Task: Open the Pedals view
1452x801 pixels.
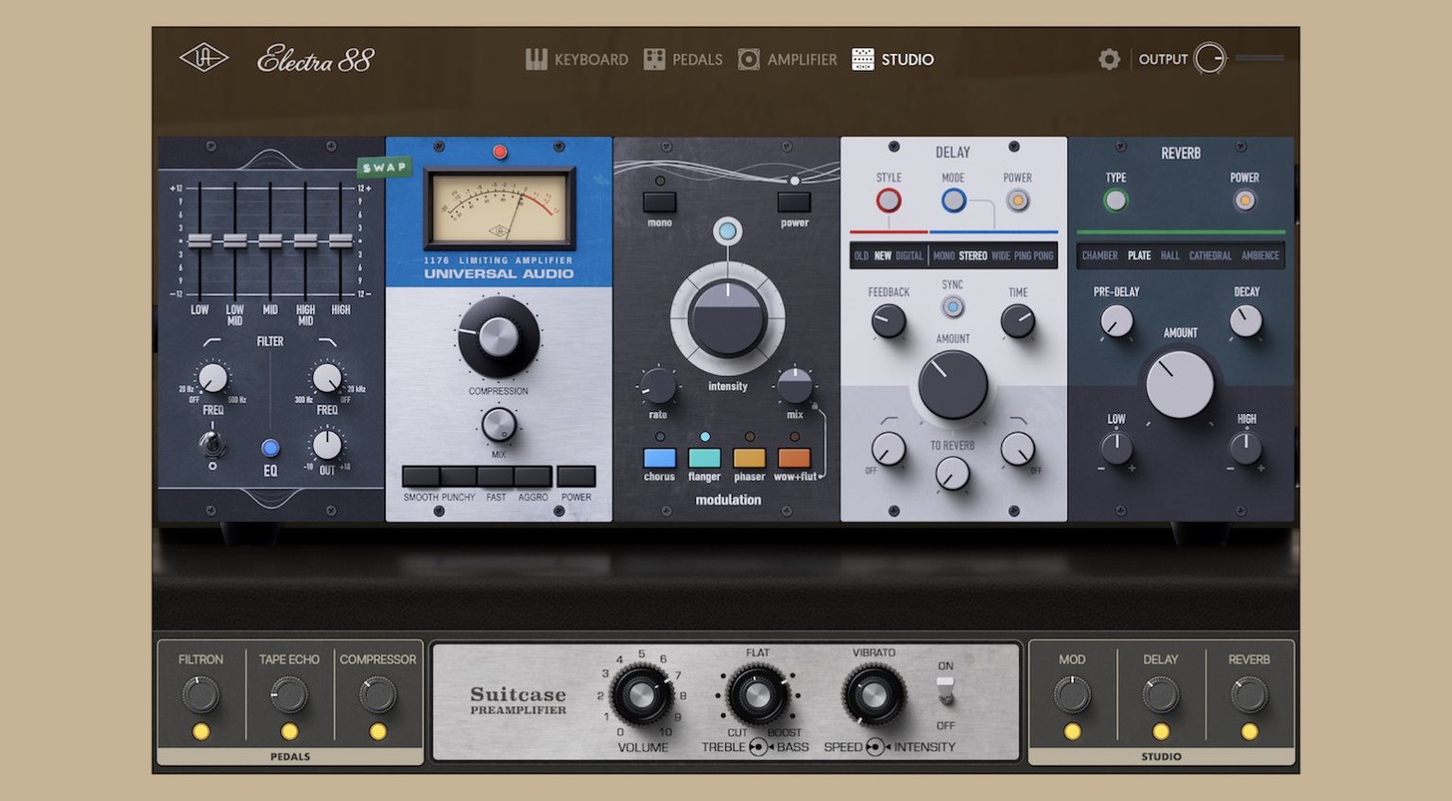Action: pyautogui.click(x=652, y=59)
